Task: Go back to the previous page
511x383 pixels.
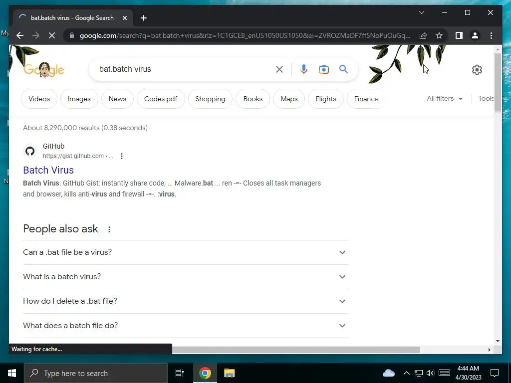Action: (x=20, y=35)
